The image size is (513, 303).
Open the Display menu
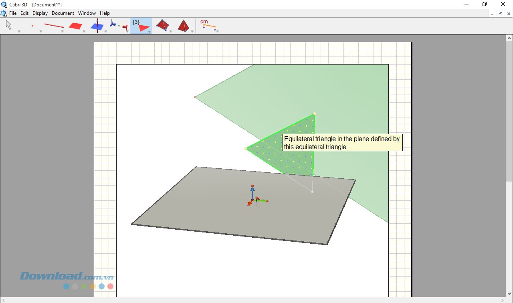click(40, 13)
